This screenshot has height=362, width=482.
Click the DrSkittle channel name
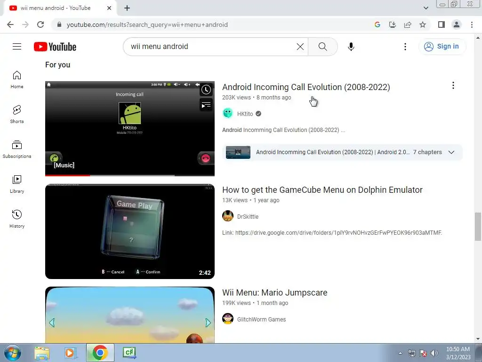point(248,217)
